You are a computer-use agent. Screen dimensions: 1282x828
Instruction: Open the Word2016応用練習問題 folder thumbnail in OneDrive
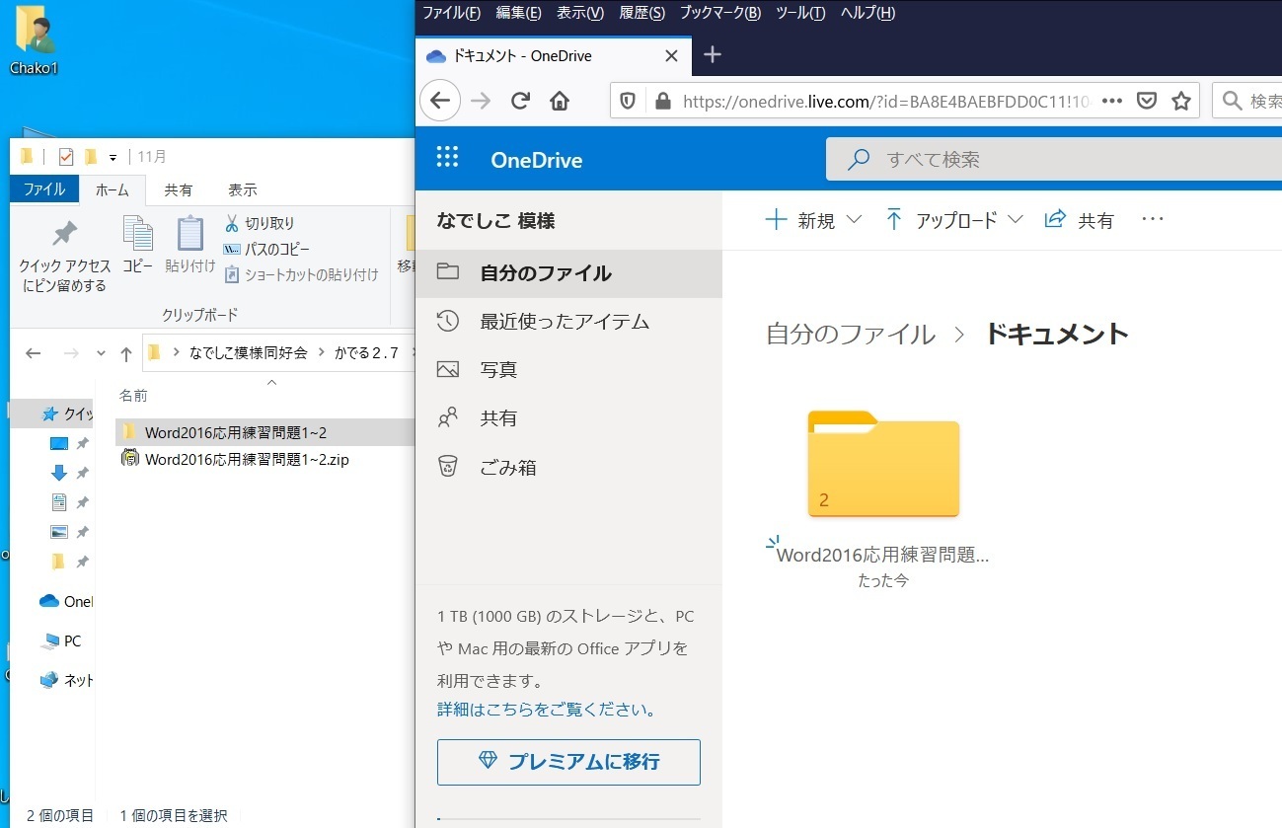click(x=882, y=464)
